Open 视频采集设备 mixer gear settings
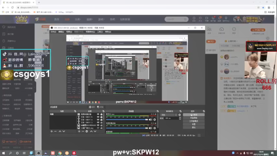Screen dimensions: 277x156 [x=155, y=128]
